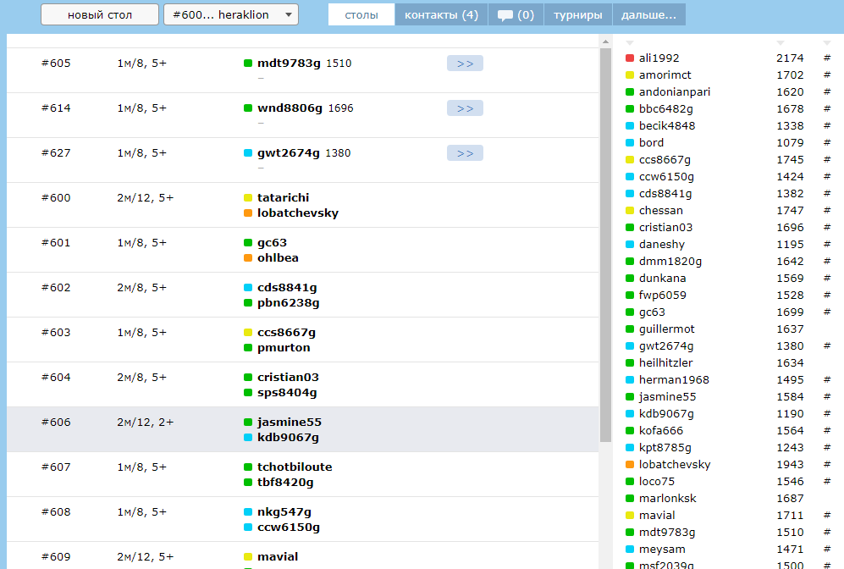Select table row #603

(x=302, y=340)
